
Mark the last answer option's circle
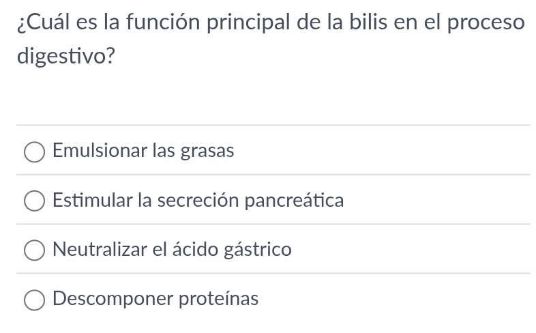[x=35, y=300]
